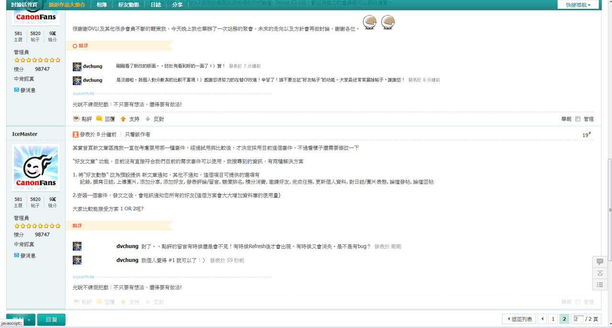Click the 發表於 8 分鐘前 timestamp in post 19's header
The width and height of the screenshot is (612, 328).
[x=98, y=134]
